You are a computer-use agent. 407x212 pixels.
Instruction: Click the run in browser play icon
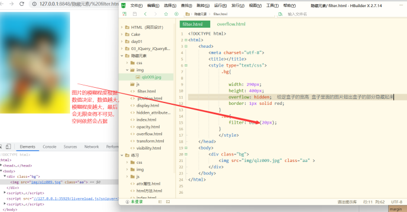coord(177,14)
